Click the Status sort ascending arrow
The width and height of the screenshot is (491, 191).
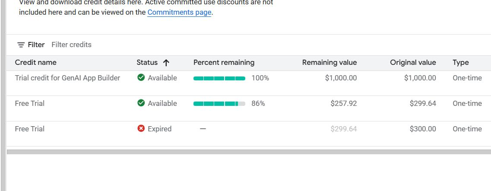pyautogui.click(x=166, y=63)
